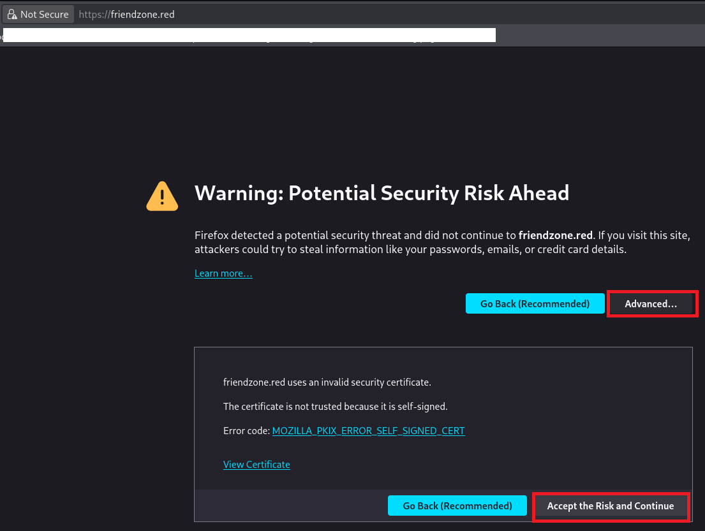Click the padlock icon in the address bar
The image size is (705, 531).
click(11, 14)
